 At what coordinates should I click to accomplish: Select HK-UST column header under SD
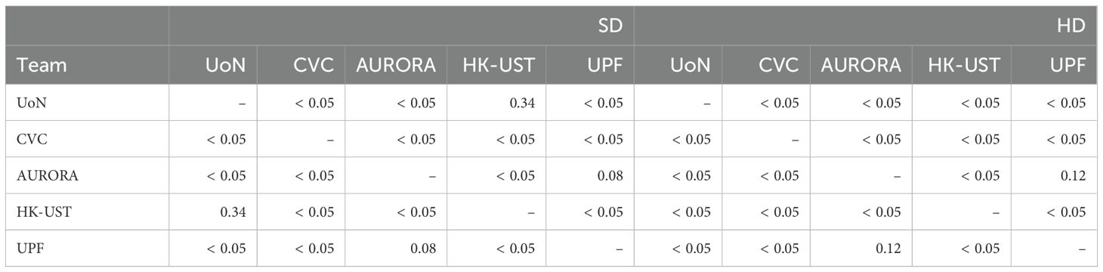click(x=499, y=65)
